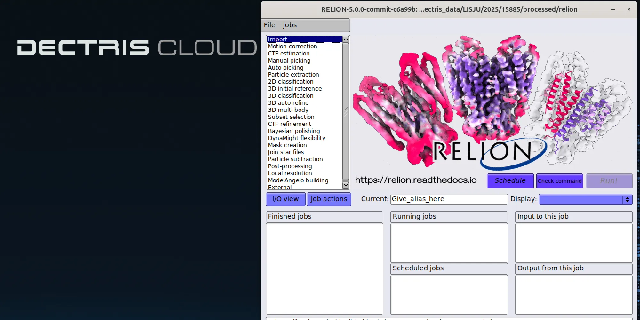The image size is (640, 320).
Task: Select Particle subtraction job
Action: coord(304,159)
